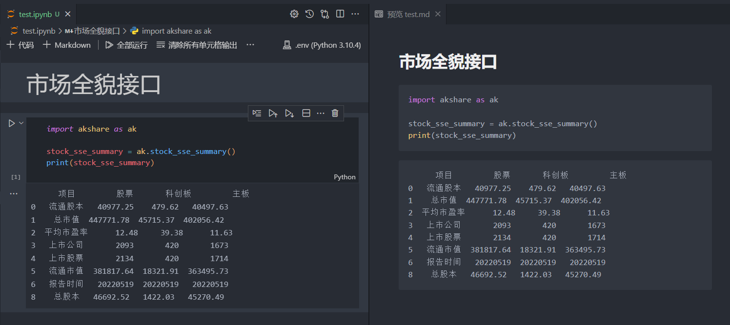Show notebook version history (clock icon)

tap(309, 14)
